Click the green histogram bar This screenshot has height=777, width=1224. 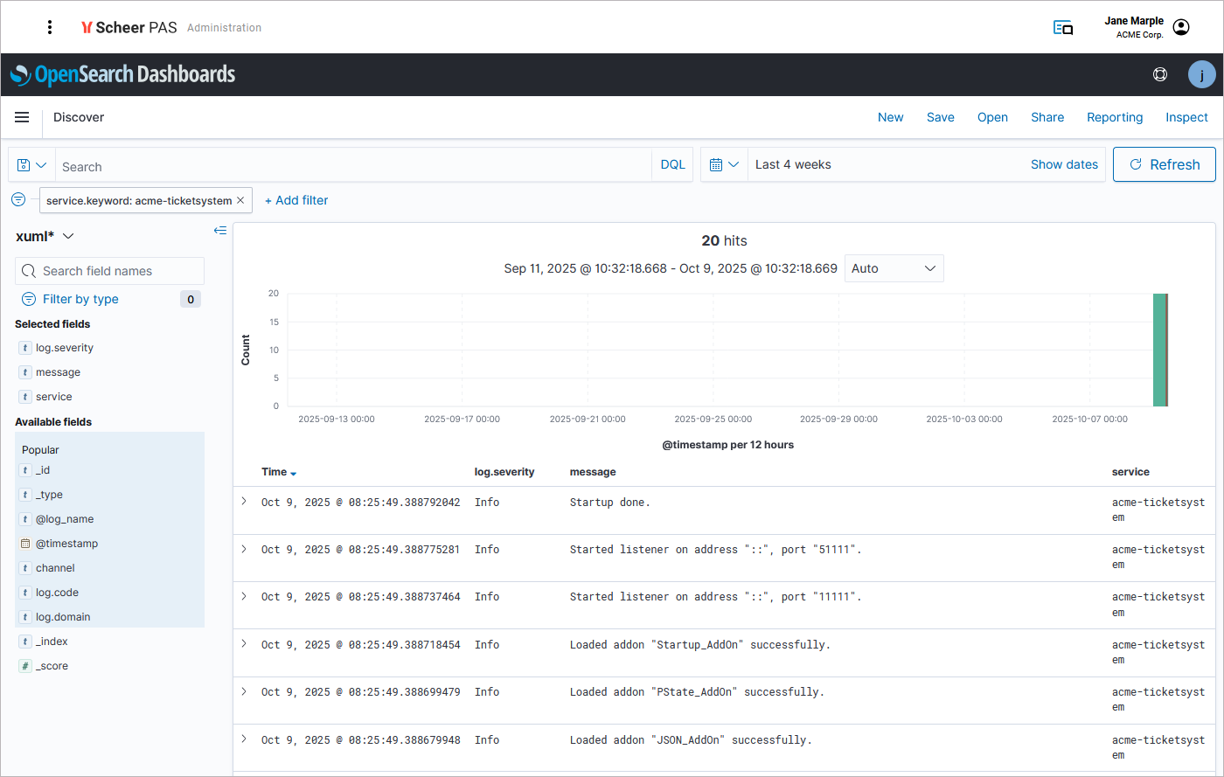coord(1159,350)
